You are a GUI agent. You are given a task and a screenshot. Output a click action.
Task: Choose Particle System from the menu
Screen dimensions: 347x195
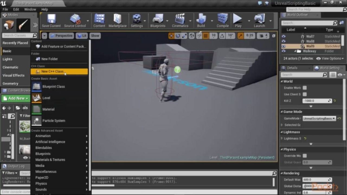pos(59,121)
